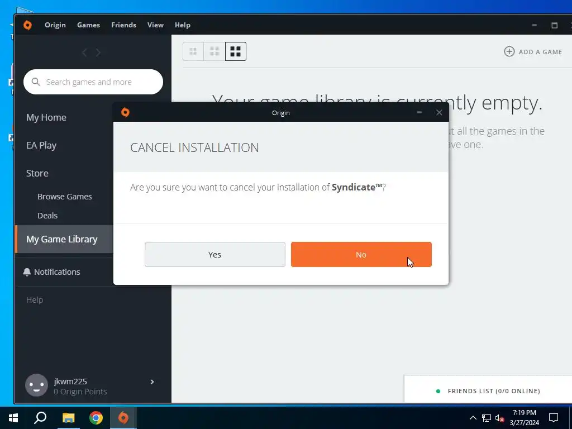Click the Add a Game plus icon
The image size is (572, 429).
509,51
